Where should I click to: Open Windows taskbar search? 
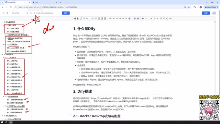[x=6, y=122]
